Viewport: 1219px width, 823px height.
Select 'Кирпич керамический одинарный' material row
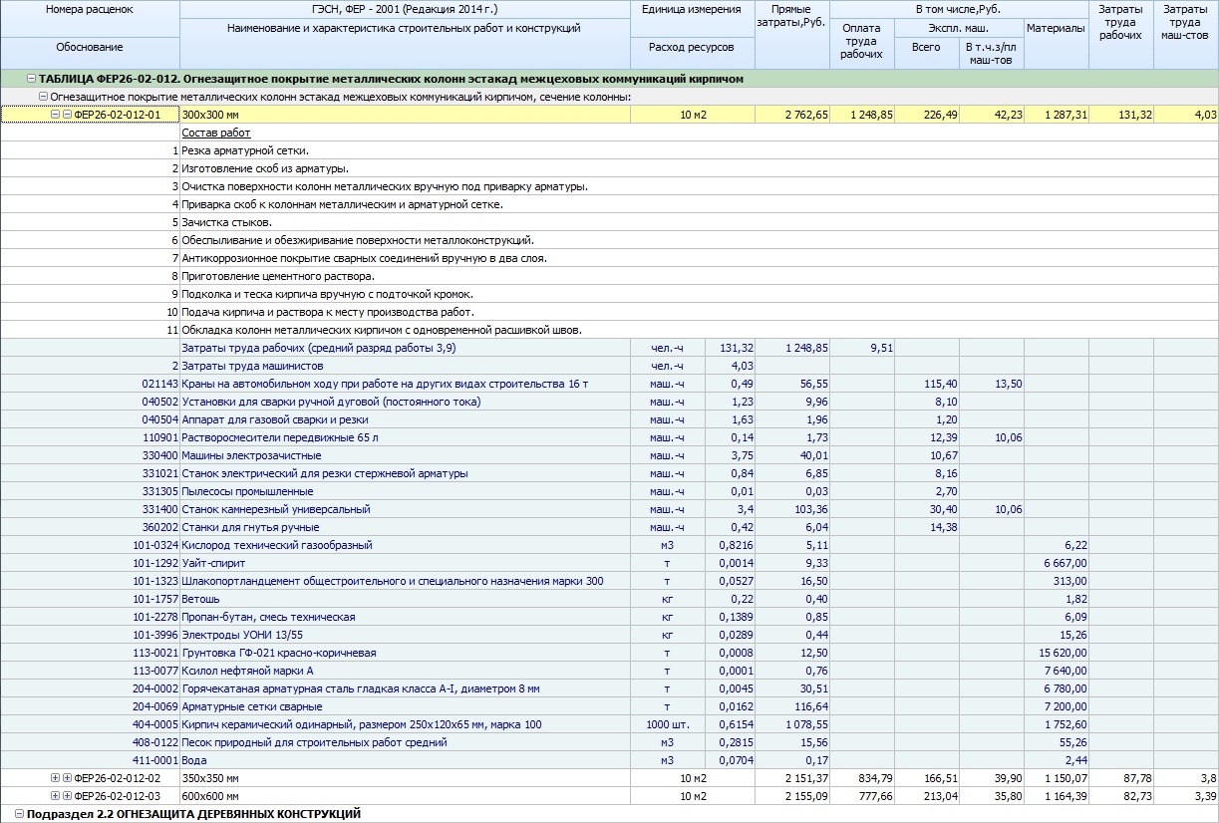pos(362,724)
